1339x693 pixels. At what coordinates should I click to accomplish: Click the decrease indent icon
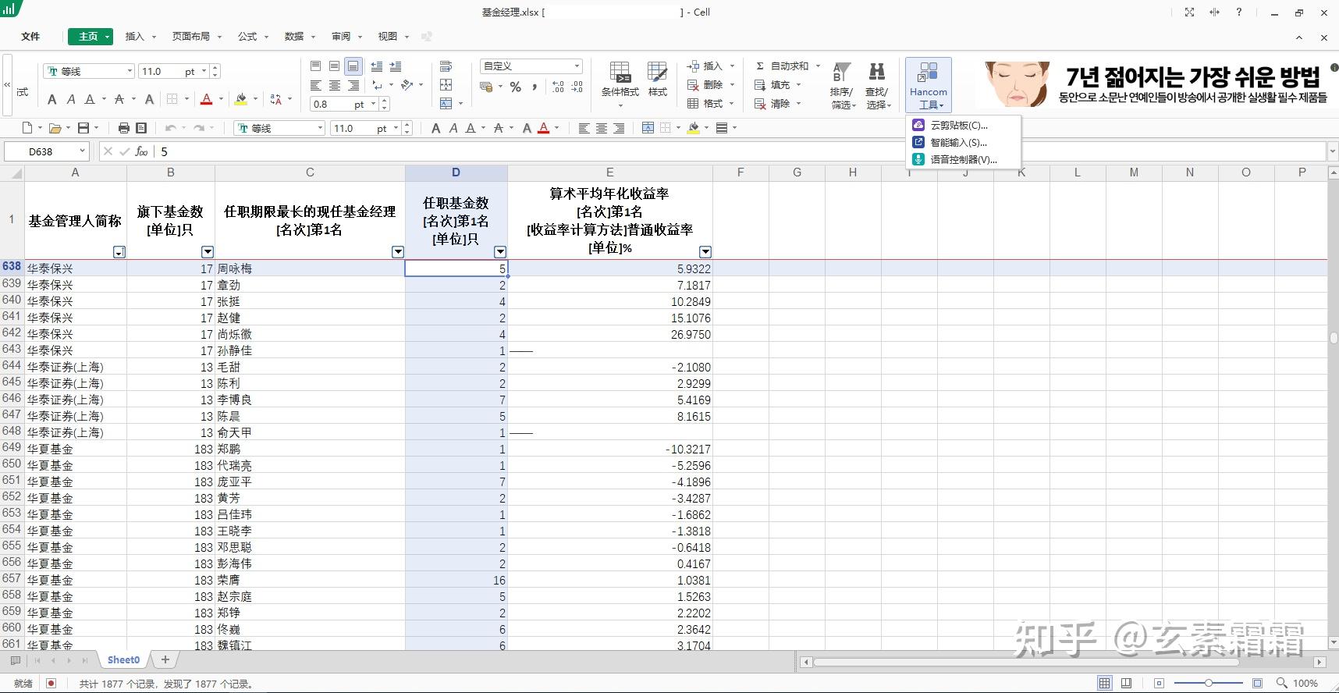(x=376, y=66)
